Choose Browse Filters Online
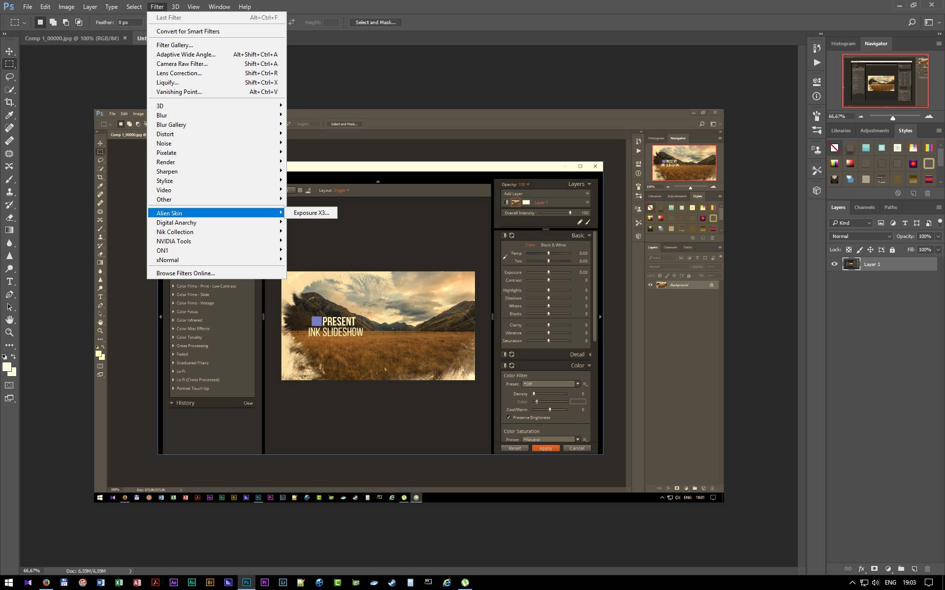945x590 pixels. (x=217, y=273)
